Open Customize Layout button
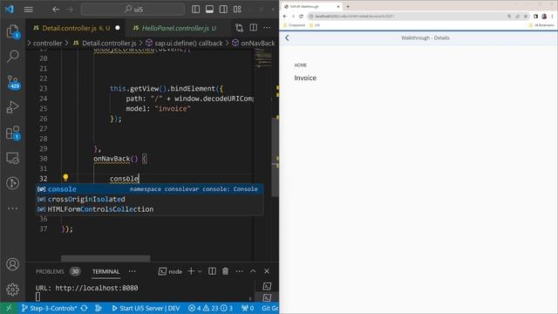558x314 pixels. [237, 10]
